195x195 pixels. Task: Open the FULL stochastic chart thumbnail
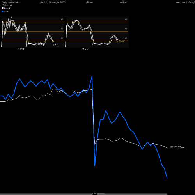(97, 31)
